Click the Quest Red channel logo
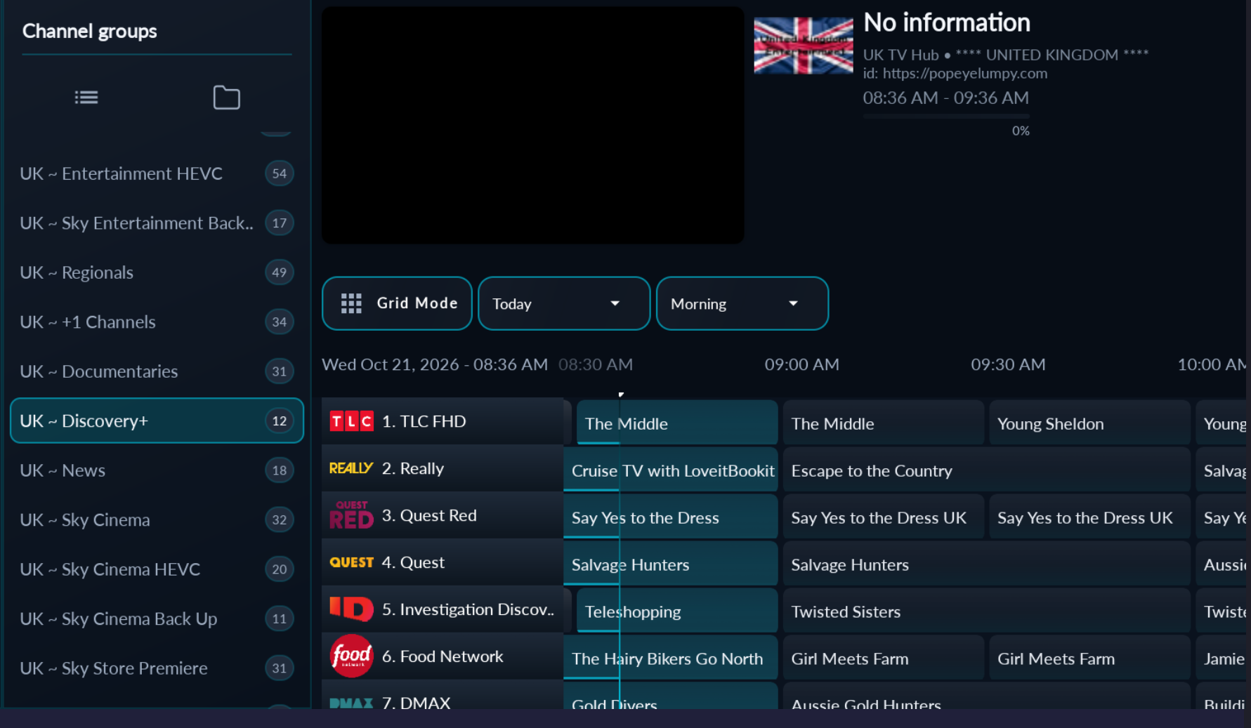 click(351, 515)
